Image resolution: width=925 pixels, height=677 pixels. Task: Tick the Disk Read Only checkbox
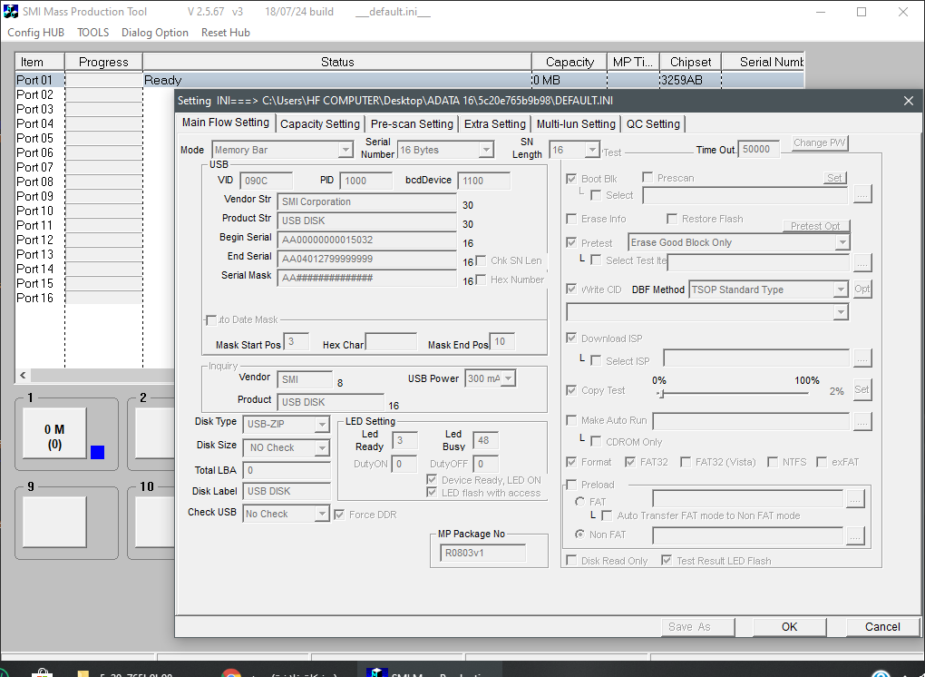[571, 560]
